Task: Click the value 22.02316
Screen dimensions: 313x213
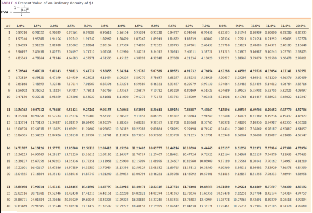Action: [21, 193]
